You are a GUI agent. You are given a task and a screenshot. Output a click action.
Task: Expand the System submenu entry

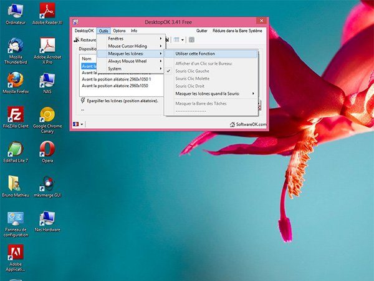[130, 69]
